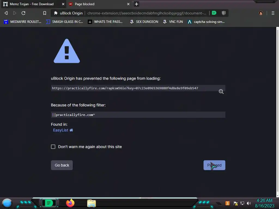Close the Memz Trojan tab

click(x=63, y=4)
